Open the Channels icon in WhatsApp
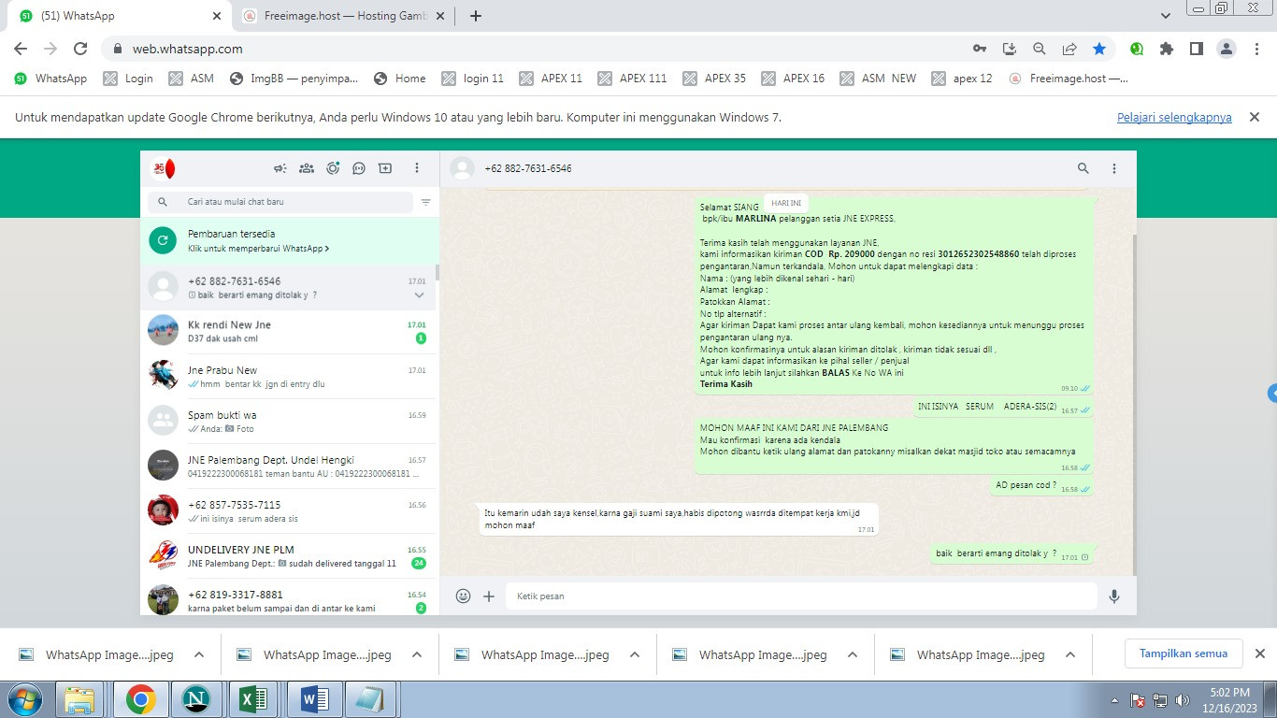 tap(359, 168)
